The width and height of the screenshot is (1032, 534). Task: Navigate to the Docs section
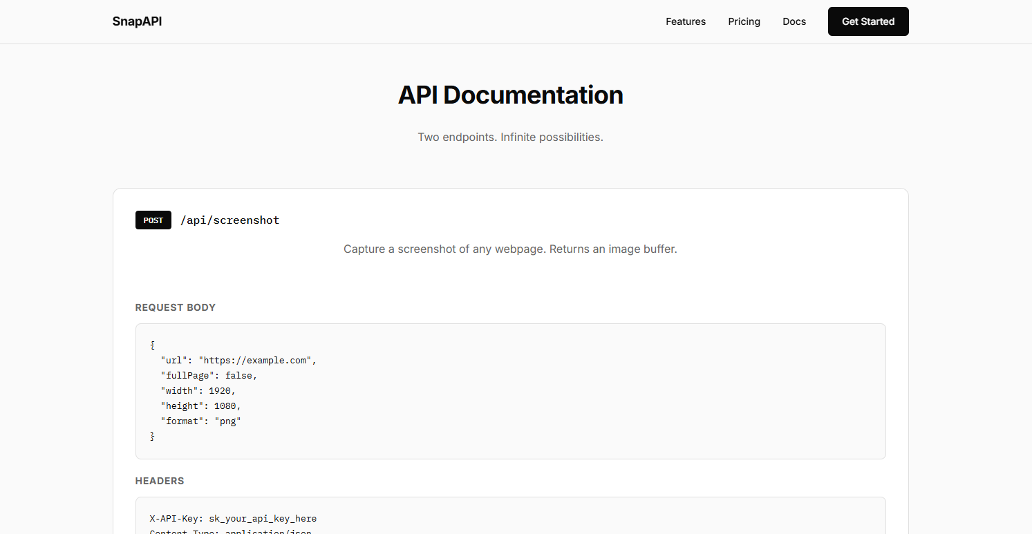point(794,21)
